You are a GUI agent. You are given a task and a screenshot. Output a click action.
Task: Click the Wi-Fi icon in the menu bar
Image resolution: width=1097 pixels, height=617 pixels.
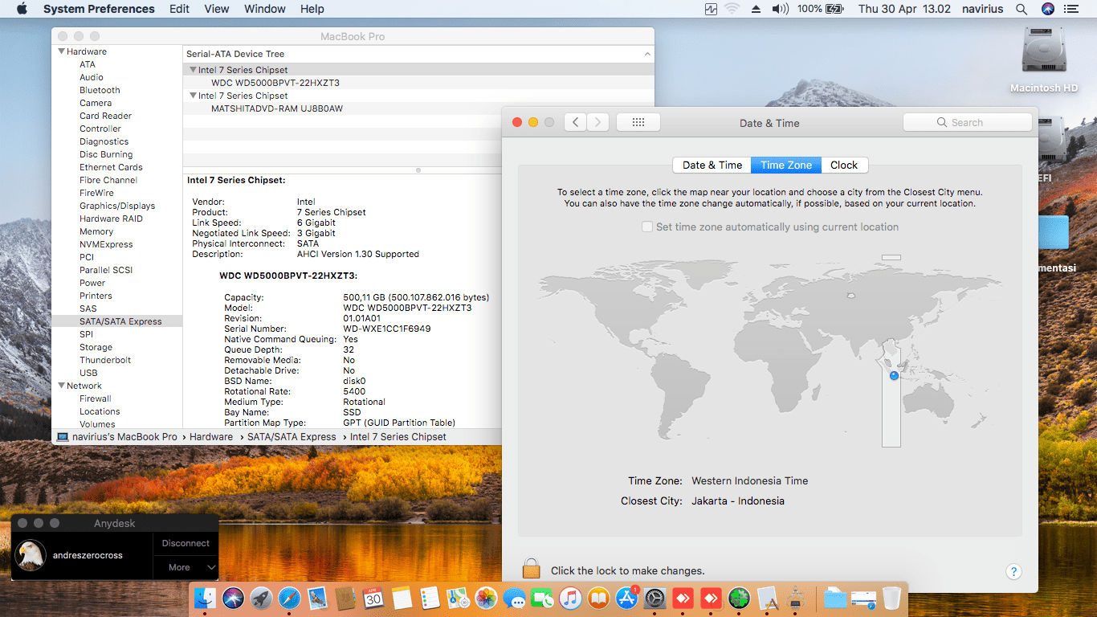(x=732, y=9)
